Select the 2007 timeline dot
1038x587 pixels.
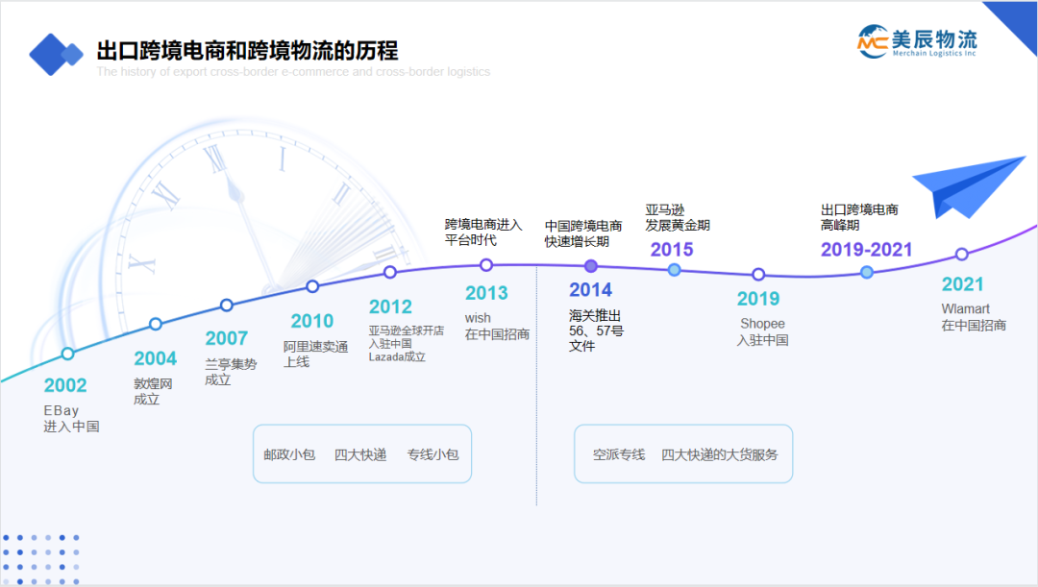[227, 306]
